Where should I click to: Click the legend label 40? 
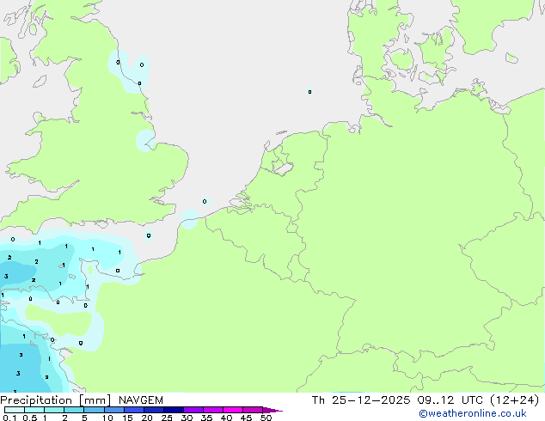click(226, 418)
